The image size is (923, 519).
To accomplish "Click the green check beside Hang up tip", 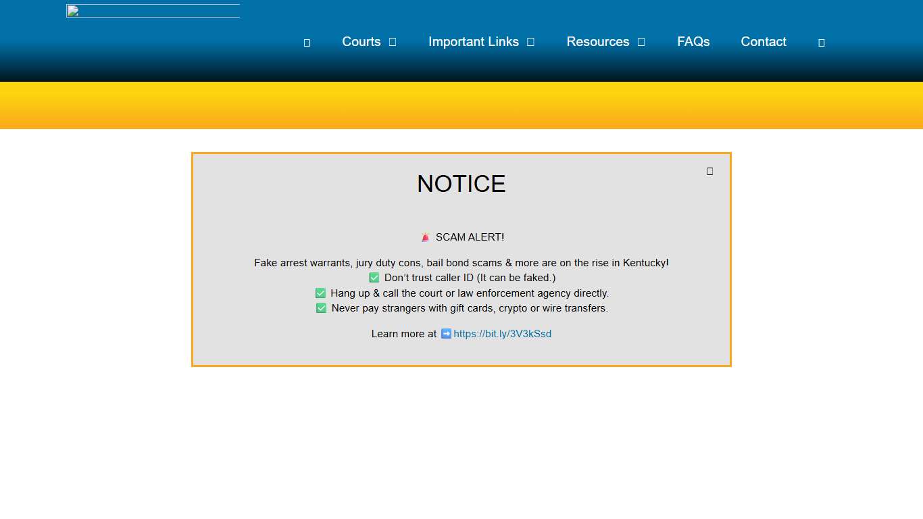I will pos(321,293).
